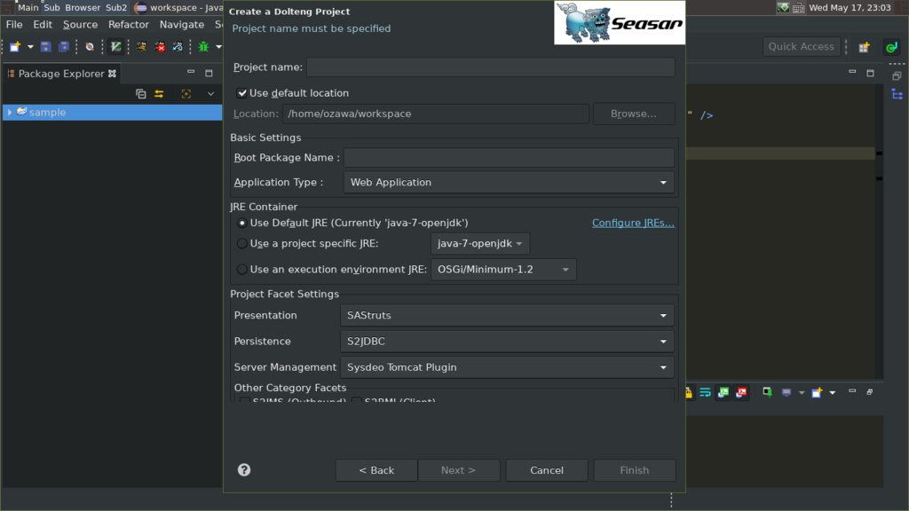Click Collapse All in Package Explorer
Image resolution: width=909 pixels, height=511 pixels.
(141, 94)
